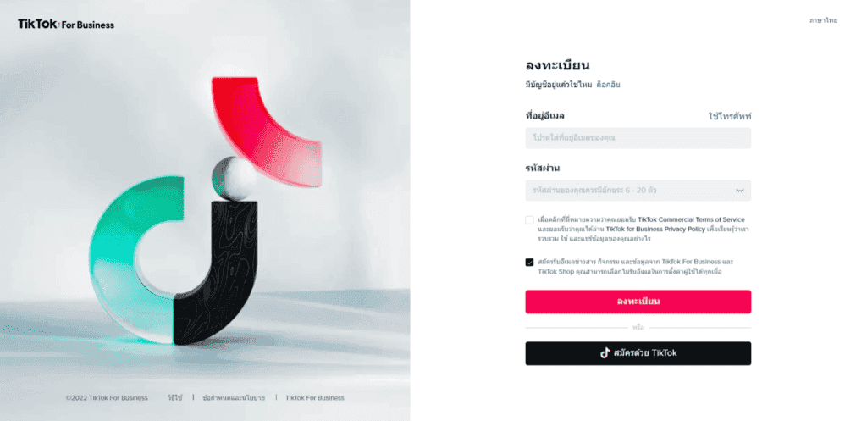Open TikTok for Business Privacy Policy link

click(655, 229)
